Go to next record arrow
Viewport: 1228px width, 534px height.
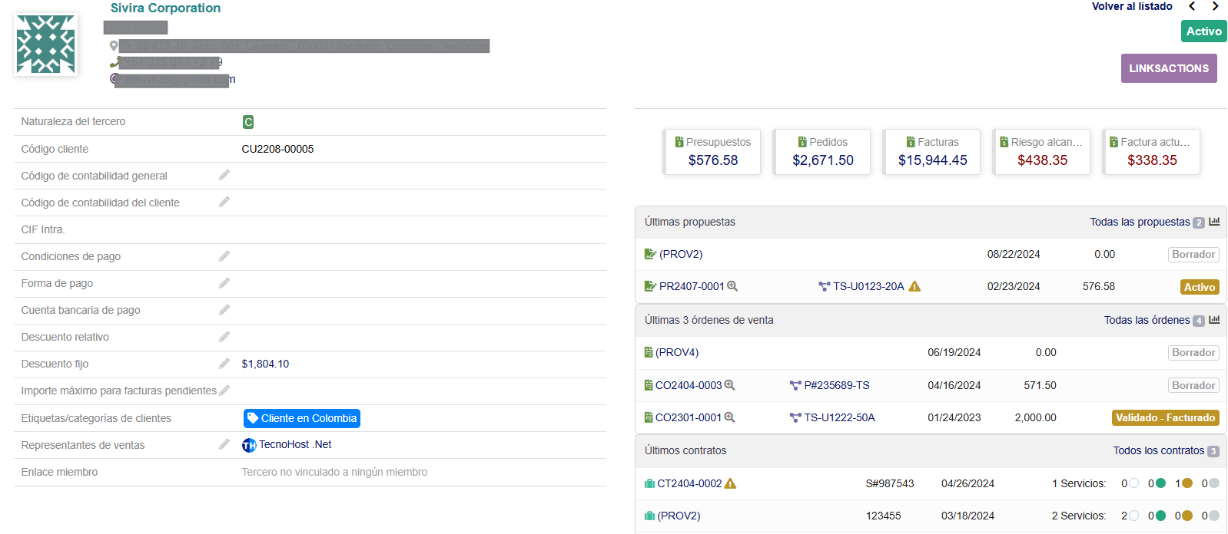(1215, 6)
